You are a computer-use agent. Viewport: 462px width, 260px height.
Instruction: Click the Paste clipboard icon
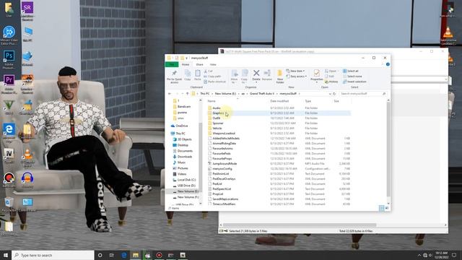pyautogui.click(x=198, y=73)
